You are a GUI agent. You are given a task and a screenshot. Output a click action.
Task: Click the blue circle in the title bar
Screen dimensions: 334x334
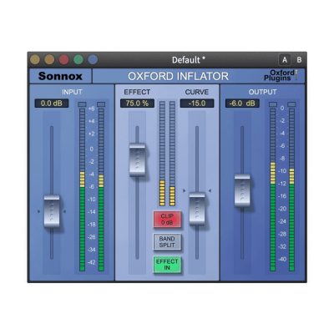(x=93, y=59)
